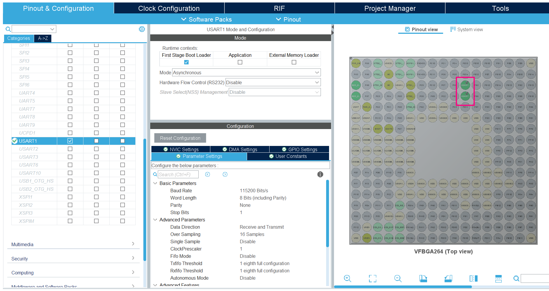Click the Reset Configuration button
The image size is (549, 291).
(x=180, y=138)
